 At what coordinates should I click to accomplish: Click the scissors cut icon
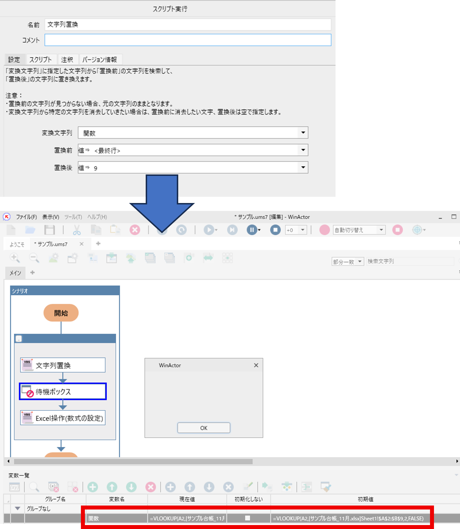click(x=77, y=230)
